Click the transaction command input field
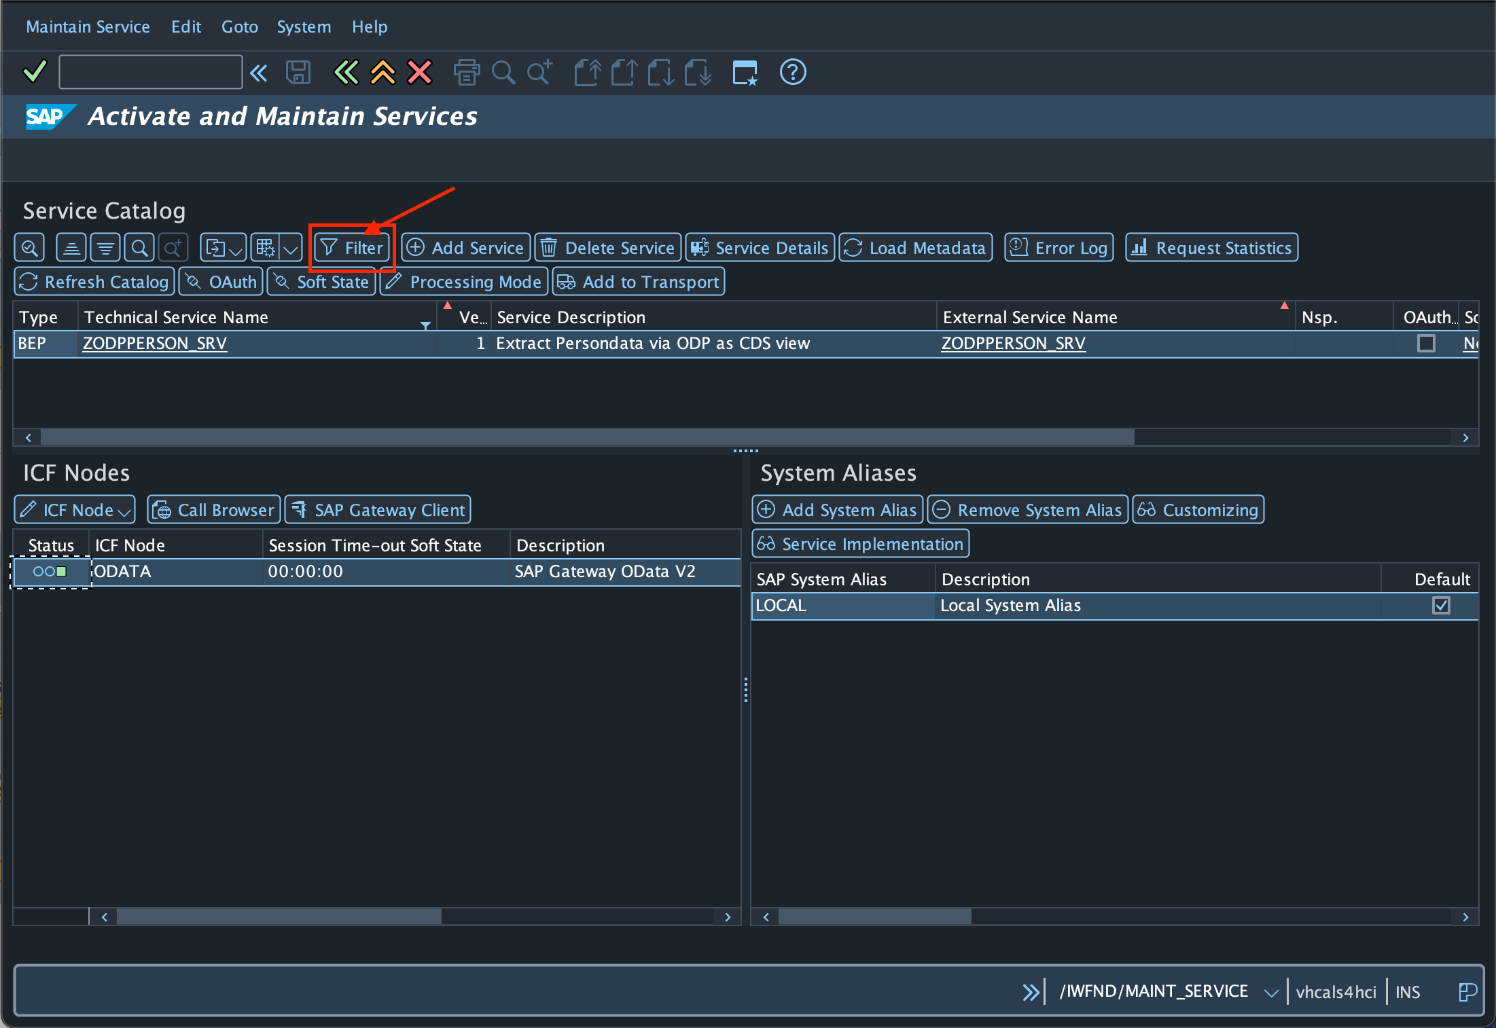 pyautogui.click(x=150, y=72)
